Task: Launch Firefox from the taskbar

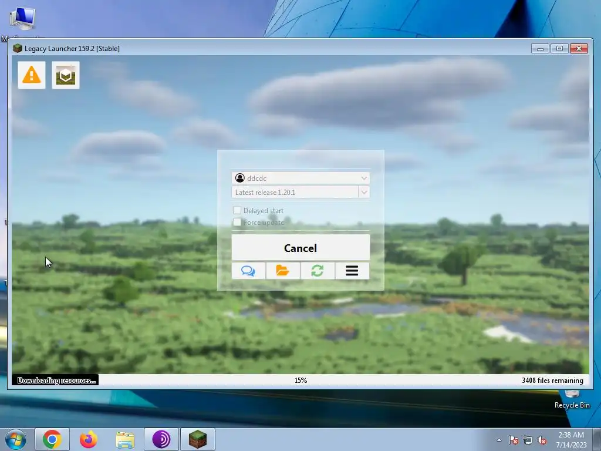Action: [x=89, y=439]
